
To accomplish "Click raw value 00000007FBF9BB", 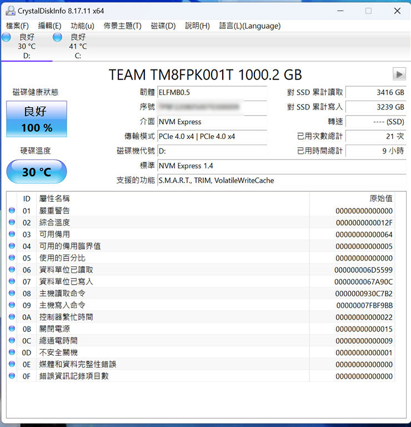I will point(364,306).
